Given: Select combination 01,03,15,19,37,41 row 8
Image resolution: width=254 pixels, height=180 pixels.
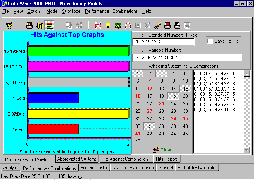Looking at the screenshot, I should tap(214, 110).
